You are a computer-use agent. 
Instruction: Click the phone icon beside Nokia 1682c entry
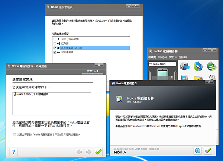coord(14,94)
